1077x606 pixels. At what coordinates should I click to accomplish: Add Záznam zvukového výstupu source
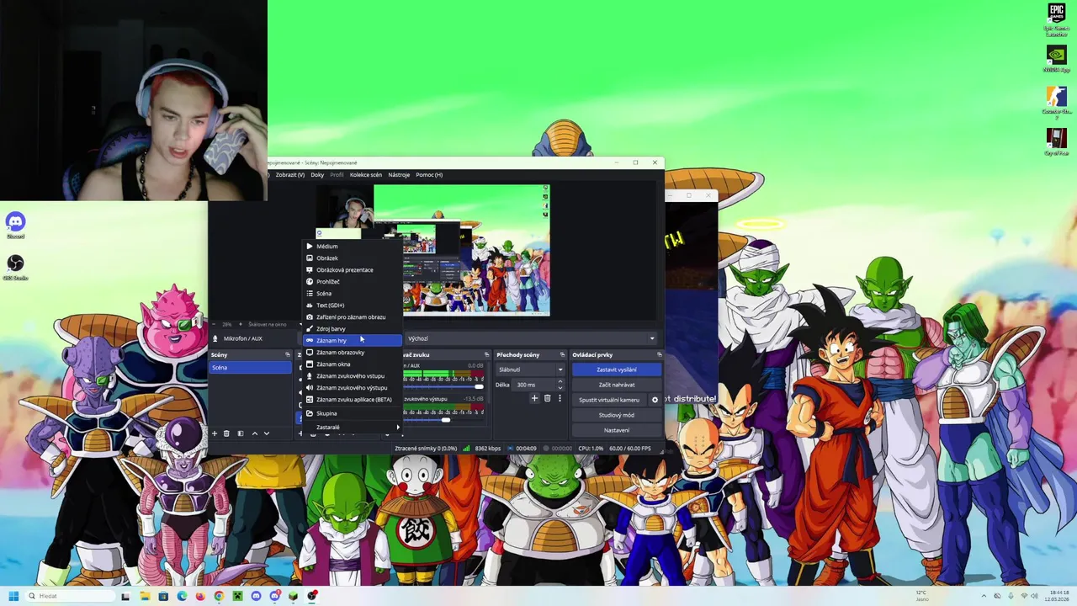pyautogui.click(x=352, y=388)
